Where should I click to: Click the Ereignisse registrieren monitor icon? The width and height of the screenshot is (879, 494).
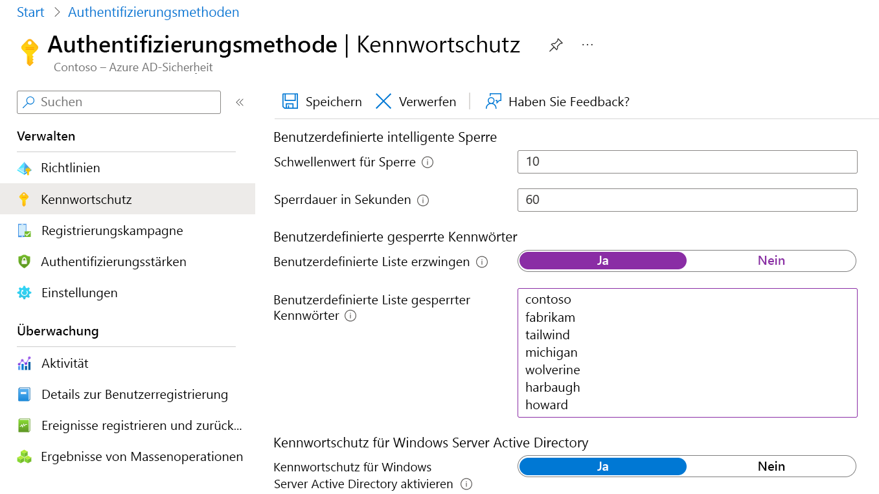click(24, 425)
